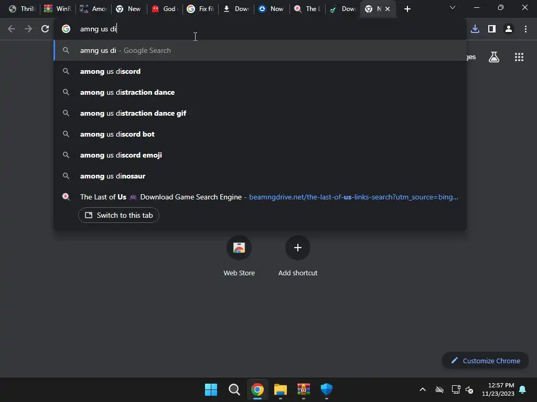Go back using the back arrow
The image size is (537, 402).
pos(12,29)
